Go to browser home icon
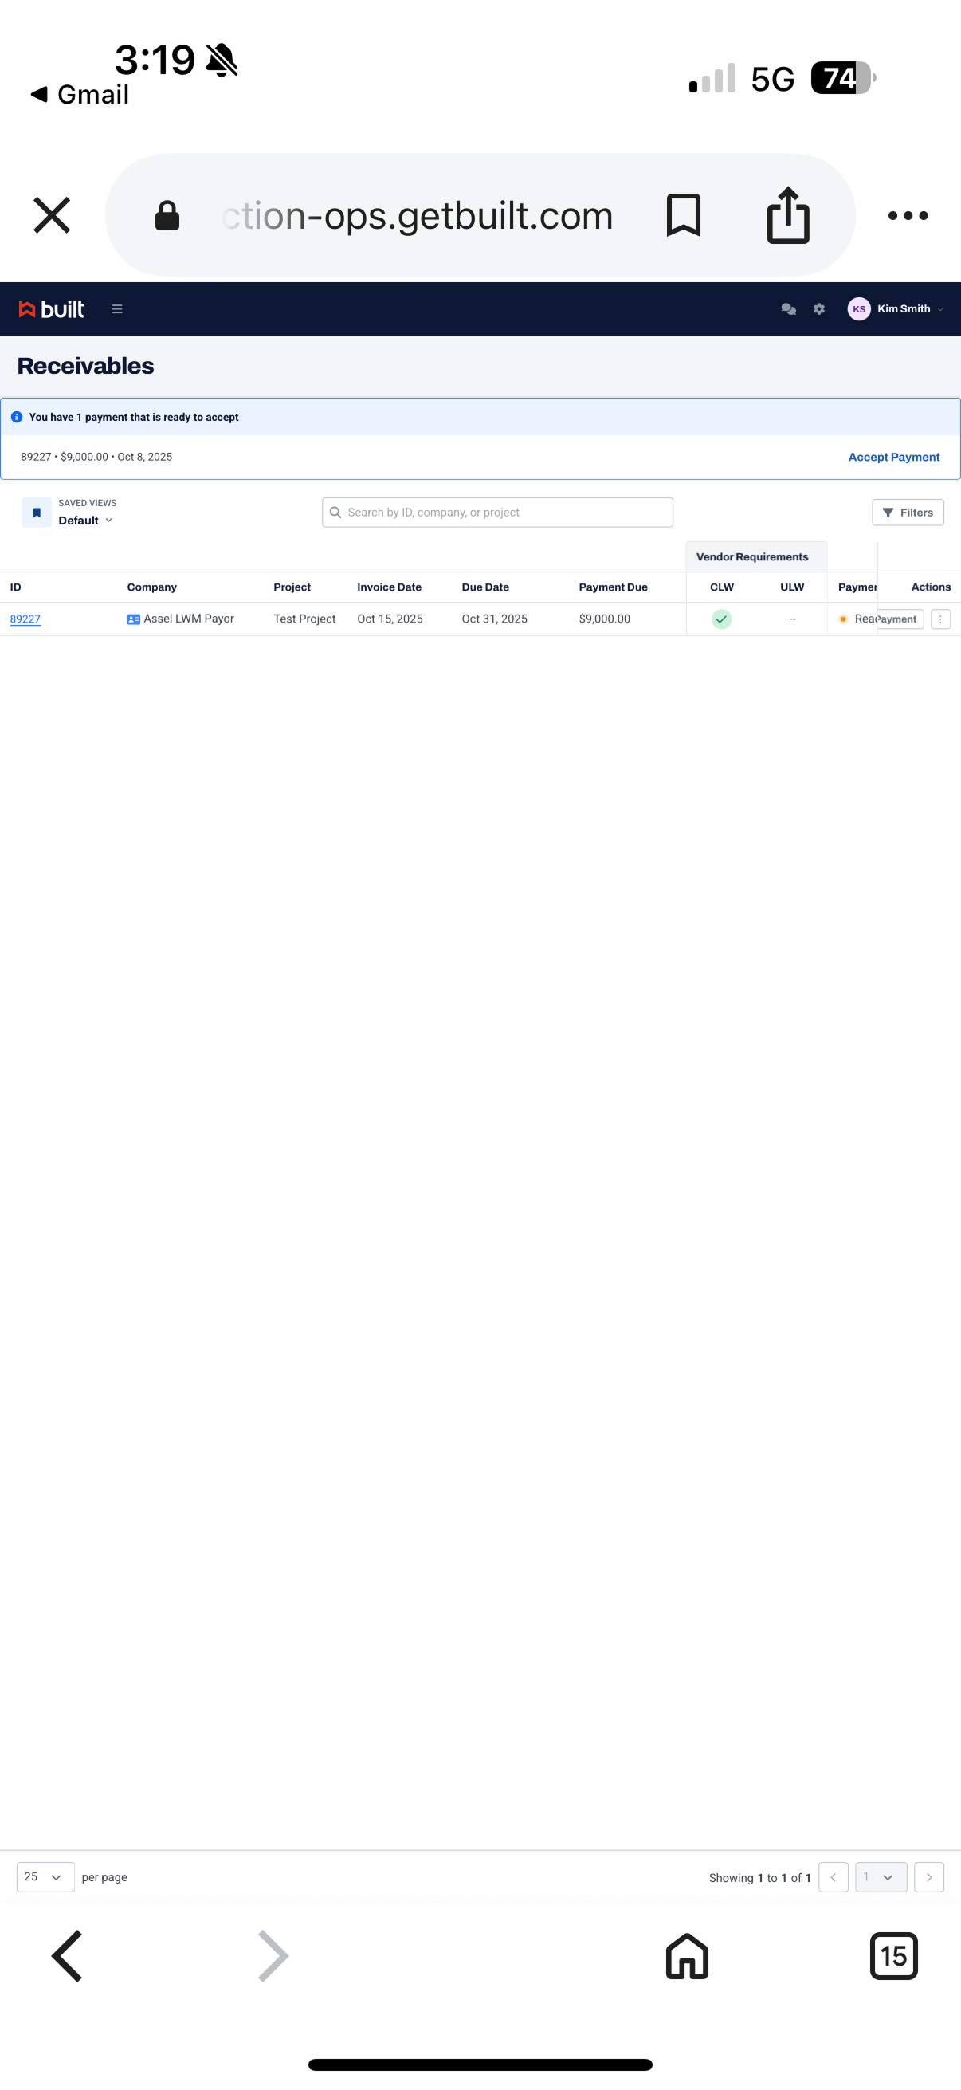961x2090 pixels. 687,1955
